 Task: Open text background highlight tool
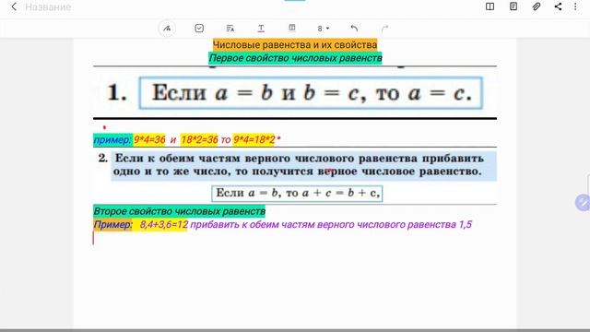(292, 28)
